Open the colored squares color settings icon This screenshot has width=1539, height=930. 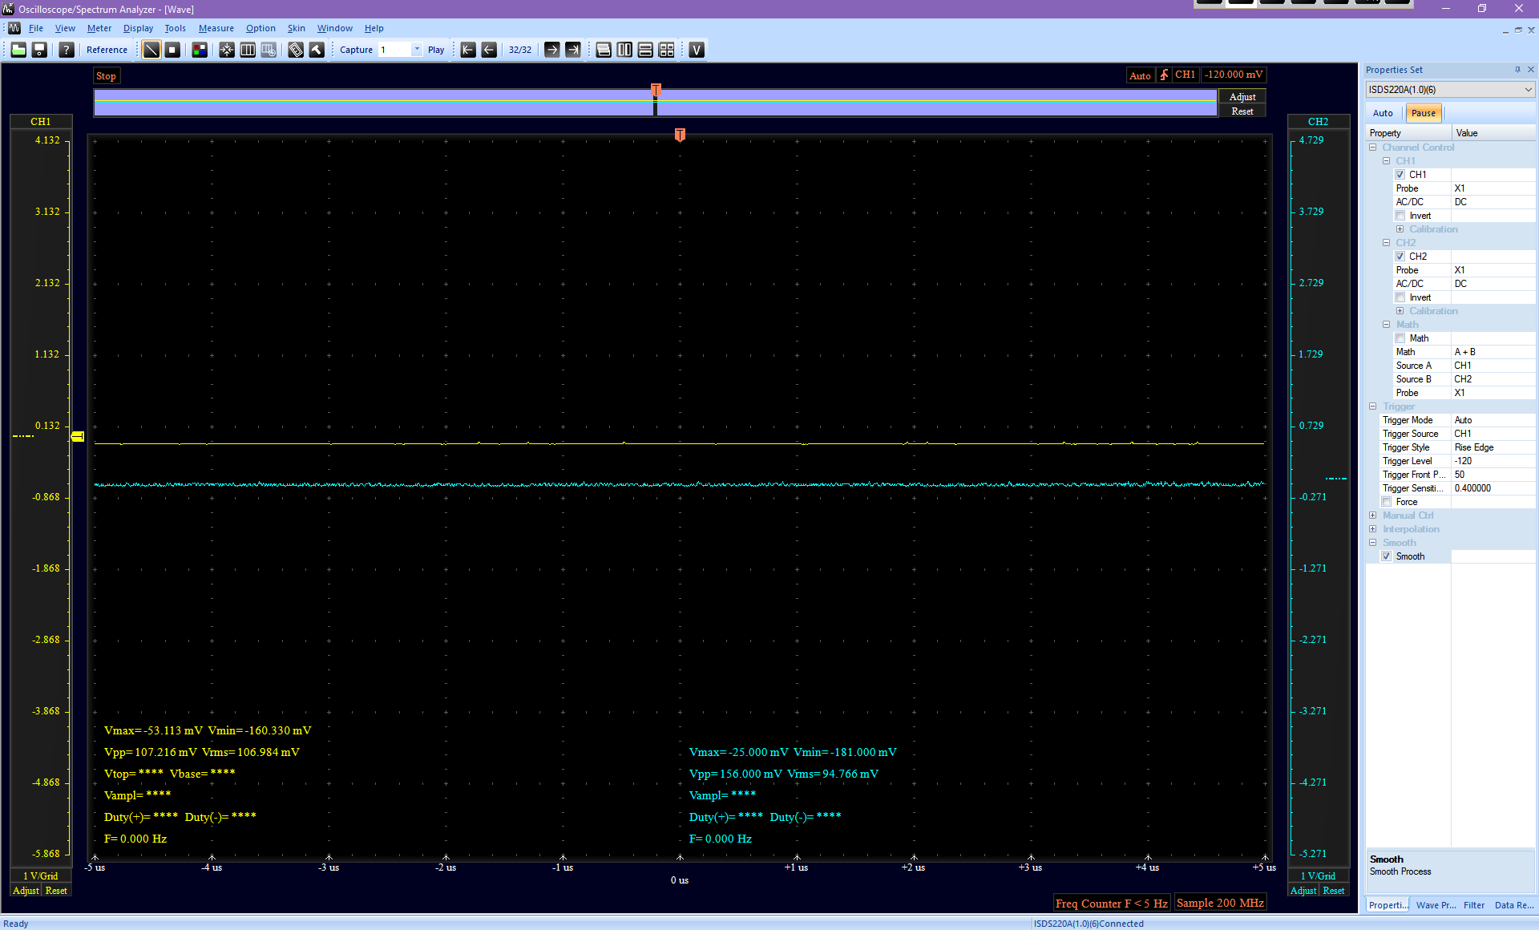click(x=200, y=50)
